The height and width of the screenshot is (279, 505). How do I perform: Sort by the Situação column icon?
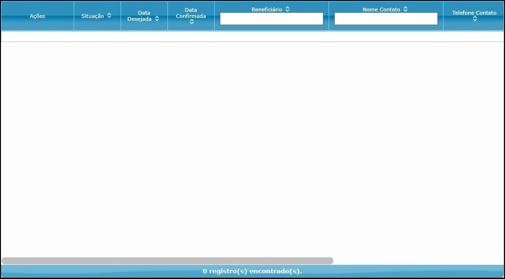[109, 16]
